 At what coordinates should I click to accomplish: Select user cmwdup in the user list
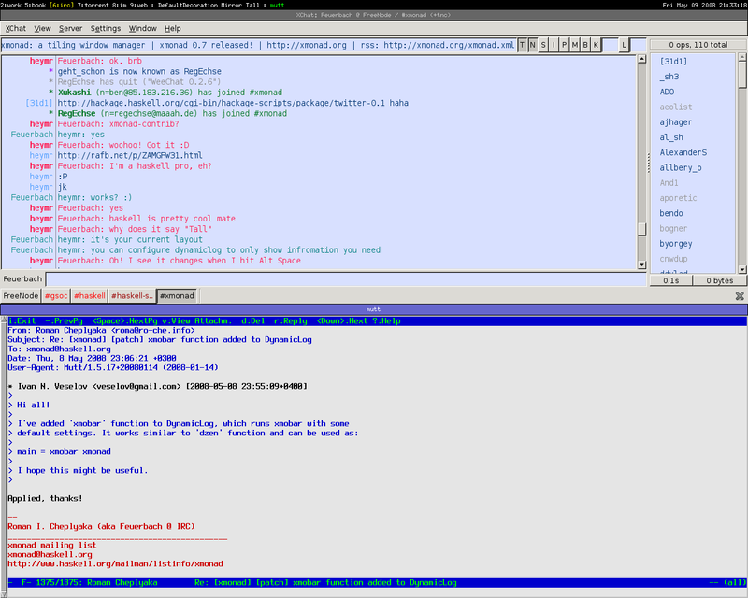pos(673,260)
